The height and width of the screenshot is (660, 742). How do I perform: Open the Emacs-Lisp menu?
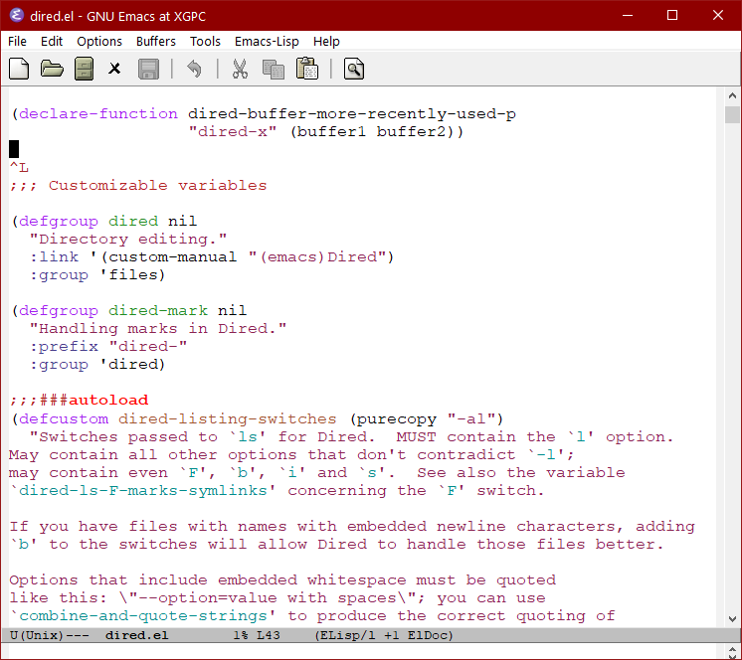coord(267,42)
